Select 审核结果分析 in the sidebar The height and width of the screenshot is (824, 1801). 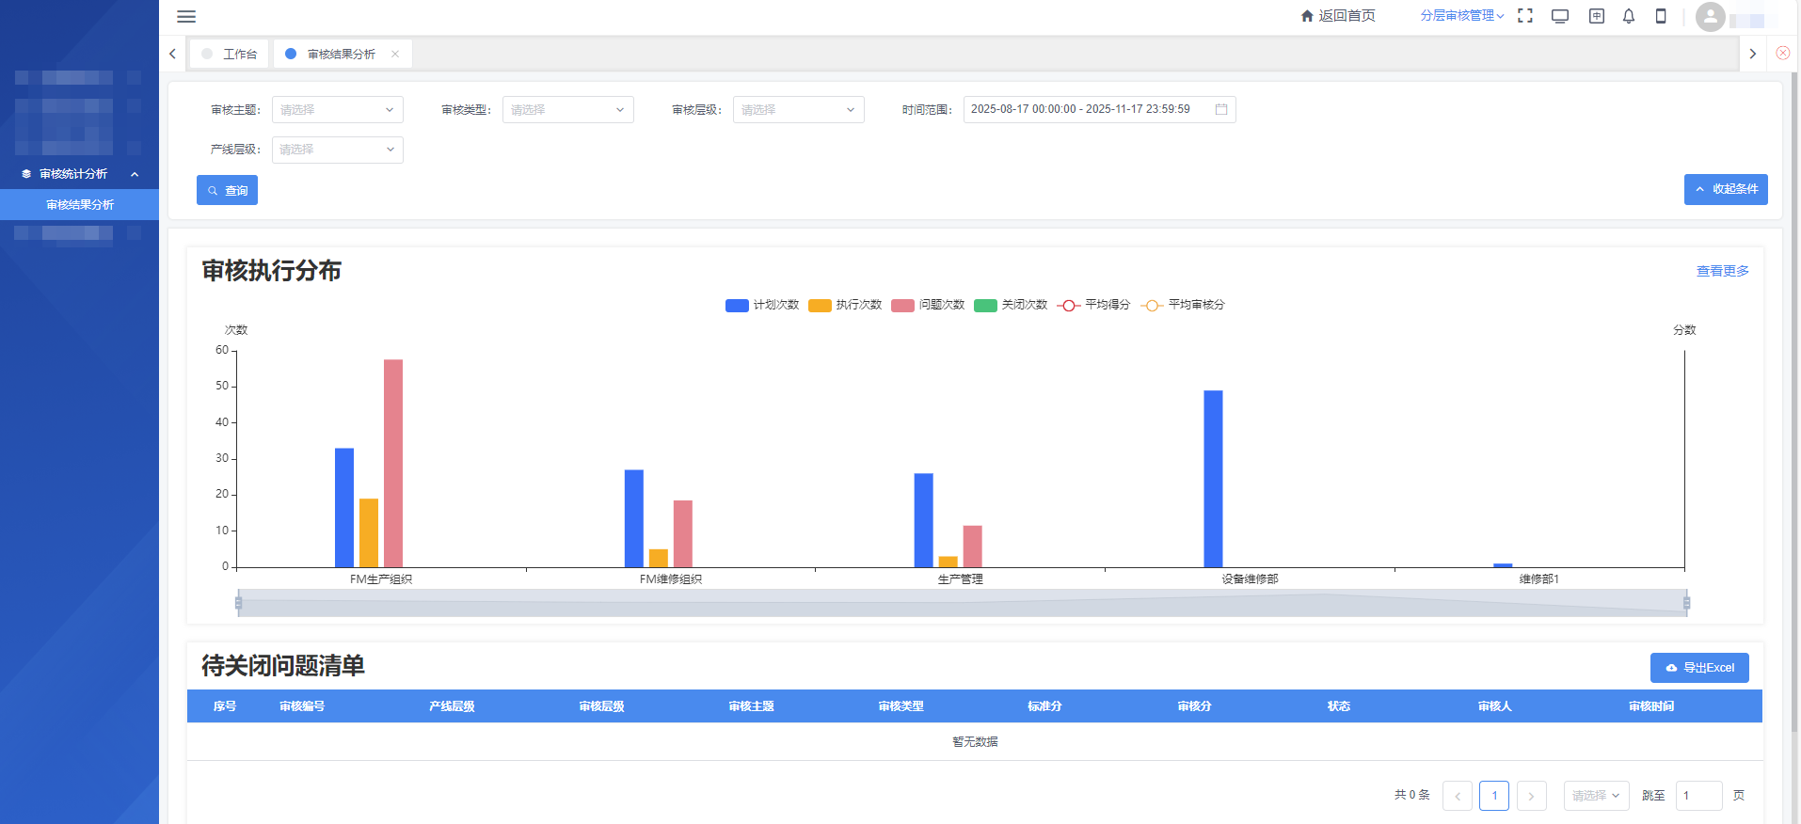click(80, 205)
